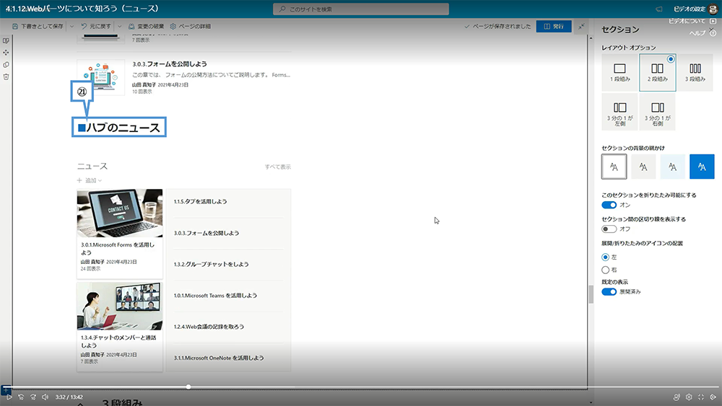Open 3.0.1.Microsoft Forms を活用しよう card title
722x406 pixels.
(118, 249)
